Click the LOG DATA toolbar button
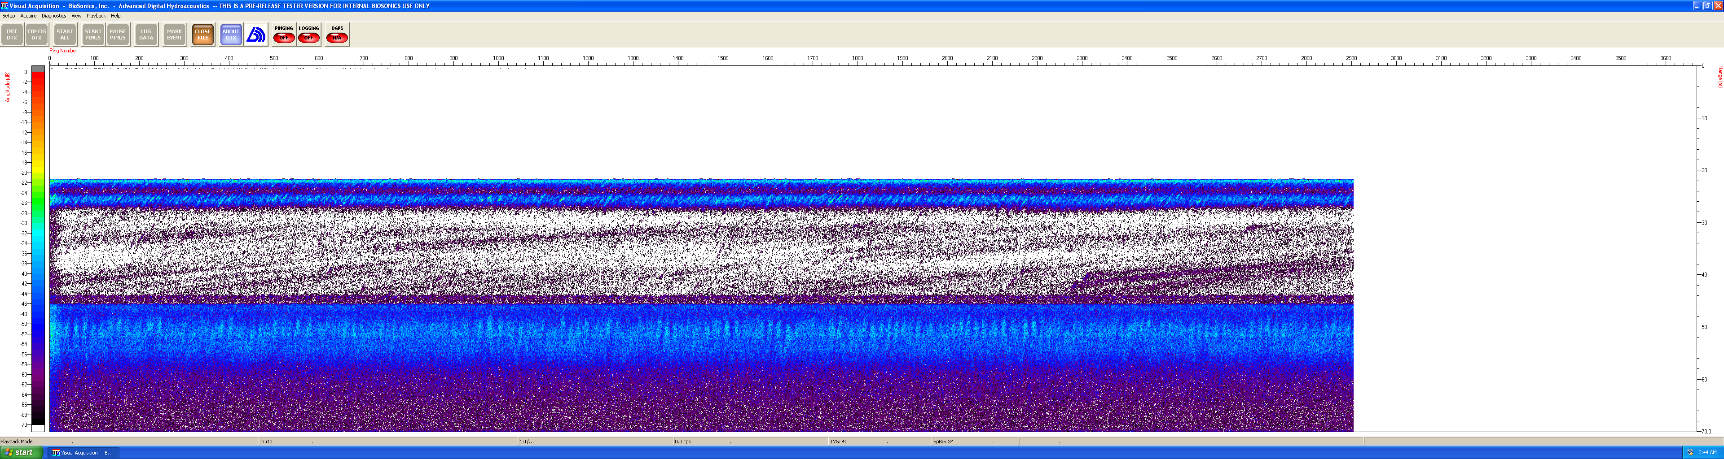1724x459 pixels. pyautogui.click(x=146, y=35)
